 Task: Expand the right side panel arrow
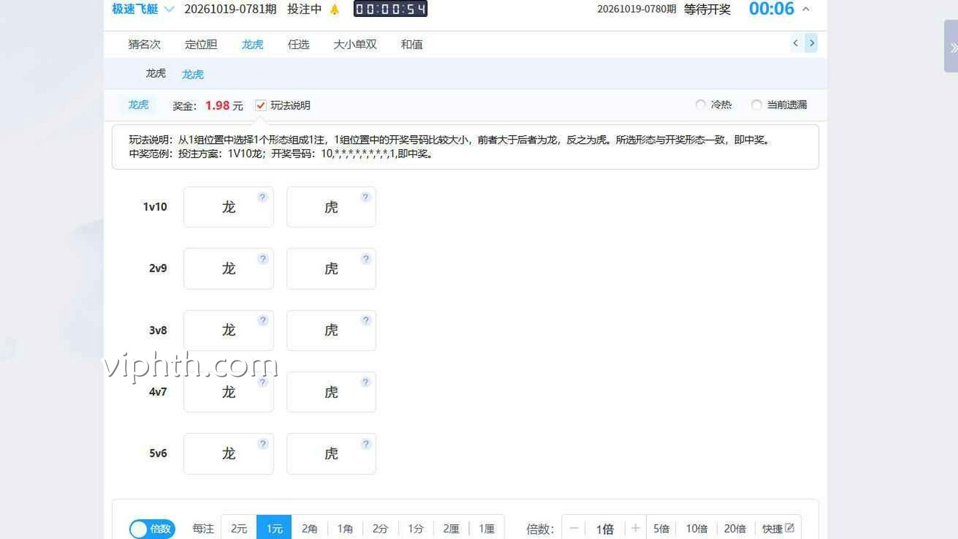pos(952,47)
